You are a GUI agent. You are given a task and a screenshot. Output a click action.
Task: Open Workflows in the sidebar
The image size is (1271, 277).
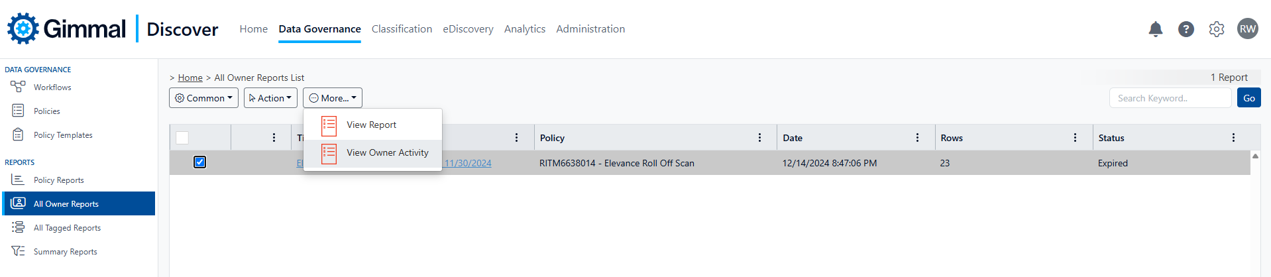52,87
